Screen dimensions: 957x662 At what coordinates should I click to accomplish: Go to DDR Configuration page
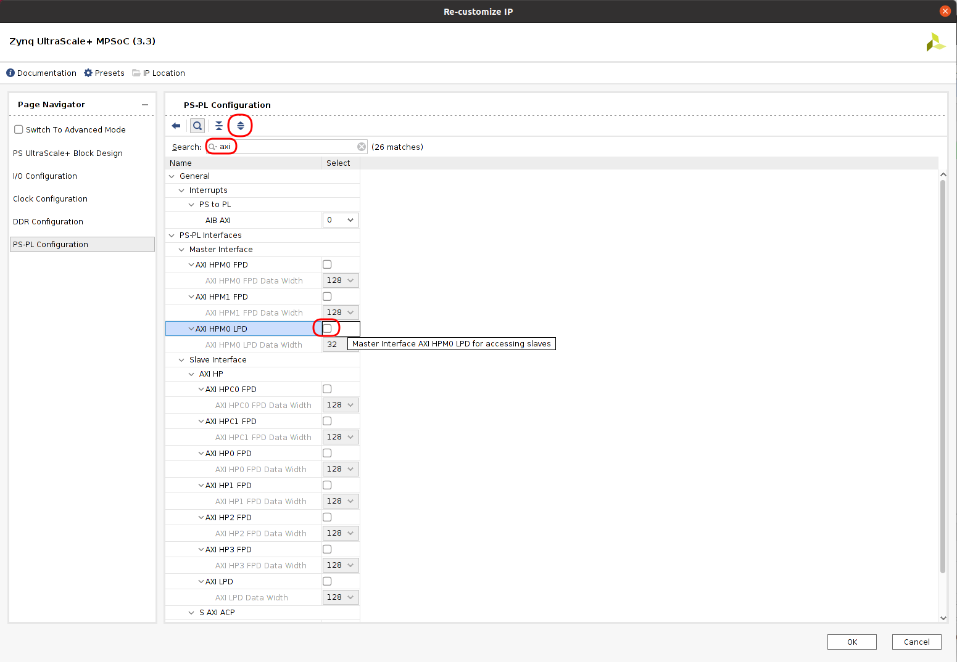click(x=48, y=221)
